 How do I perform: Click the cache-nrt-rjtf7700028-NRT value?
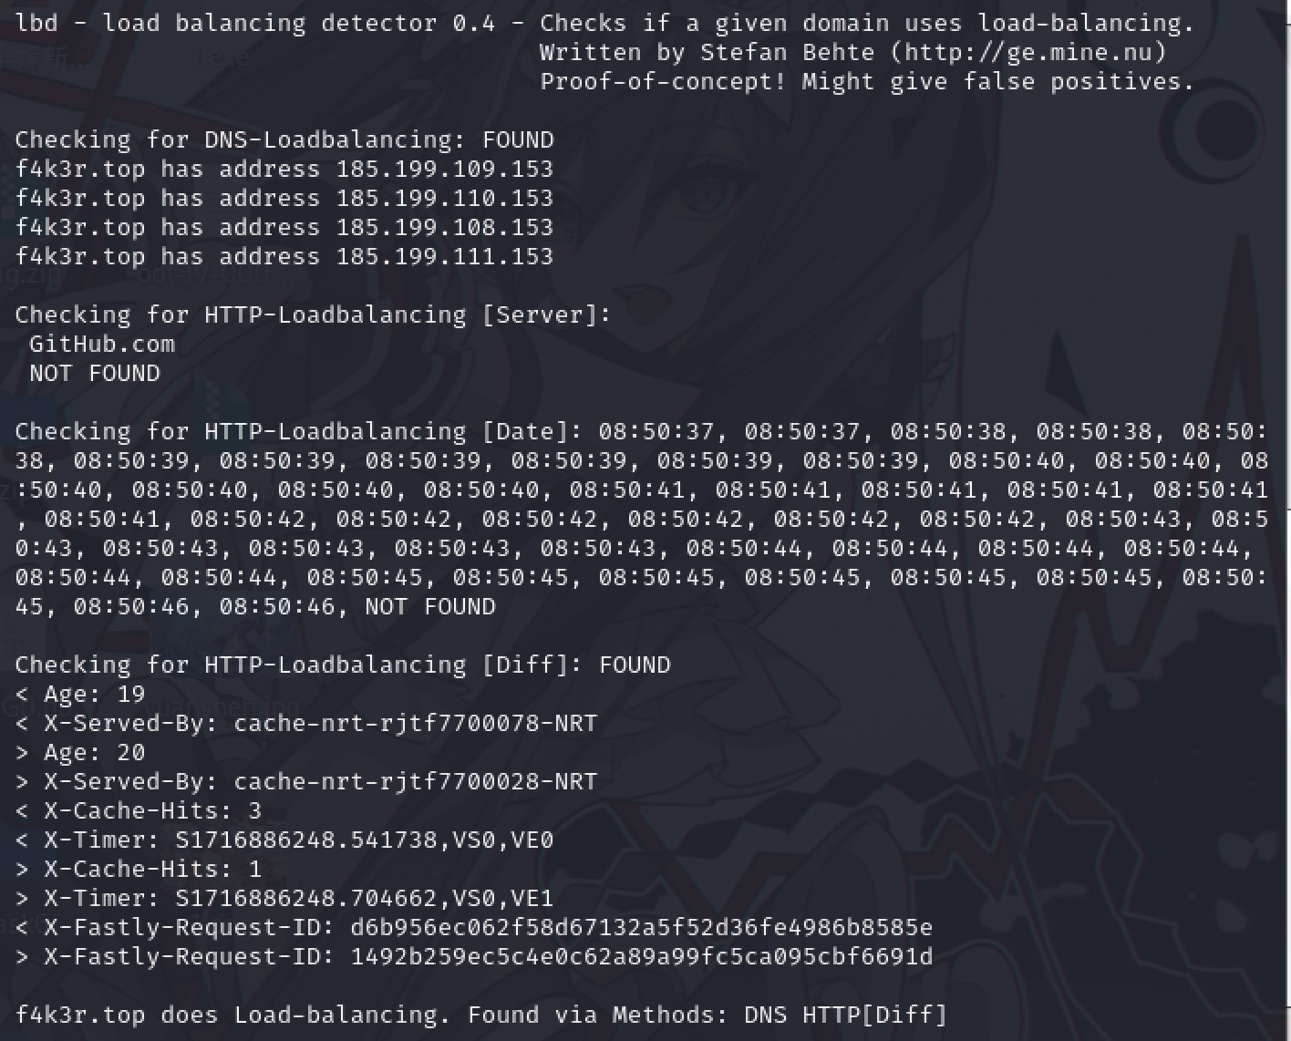point(416,781)
